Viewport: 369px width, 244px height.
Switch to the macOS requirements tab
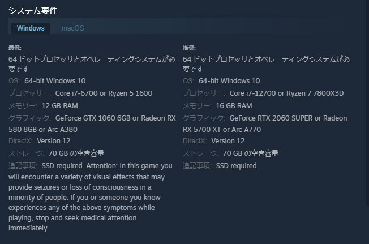(72, 28)
